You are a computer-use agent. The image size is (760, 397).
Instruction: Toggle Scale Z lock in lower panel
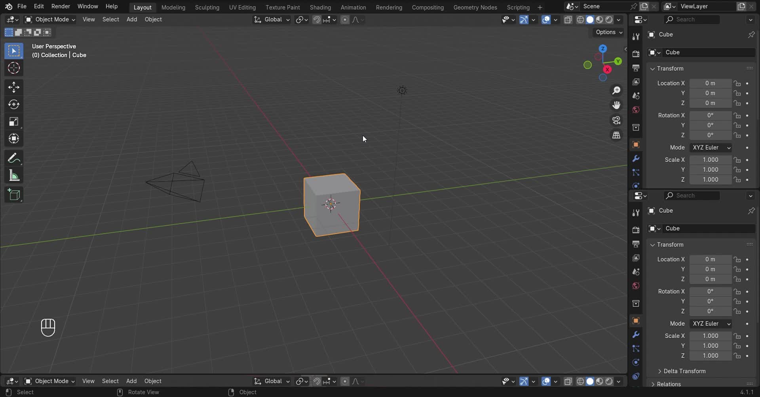pyautogui.click(x=737, y=356)
